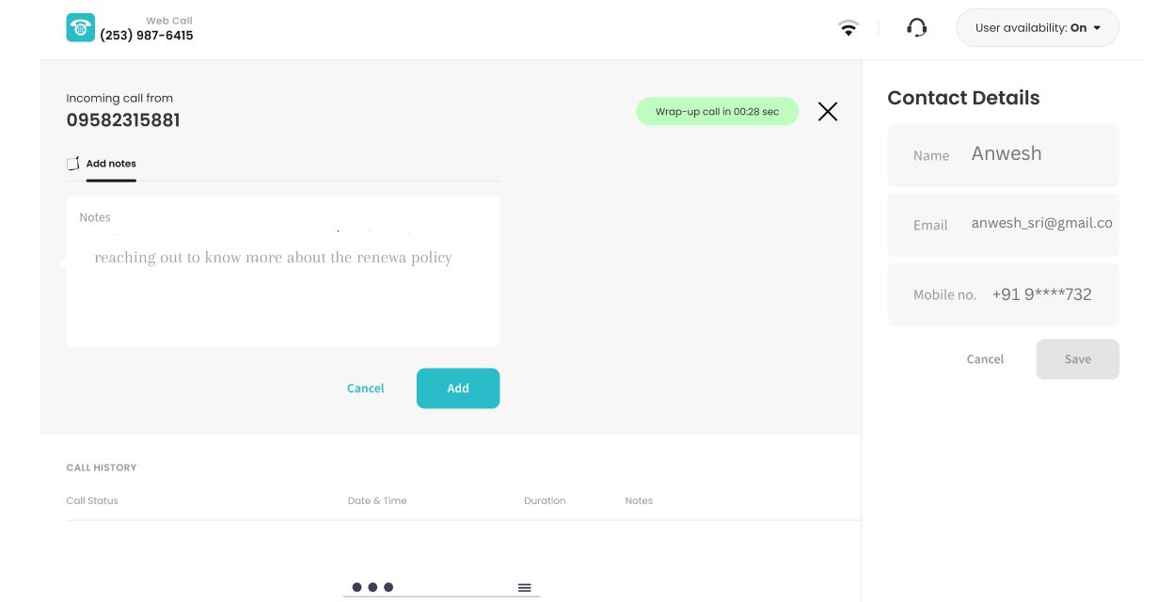Screen dimensions: 1158x602
Task: Switch to the Add notes tab
Action: 111,163
